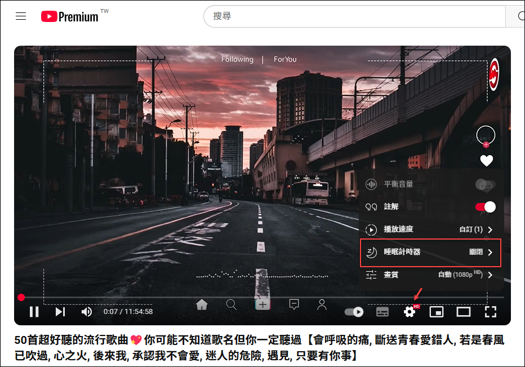
Task: Click the playback speed circle icon
Action: (371, 229)
